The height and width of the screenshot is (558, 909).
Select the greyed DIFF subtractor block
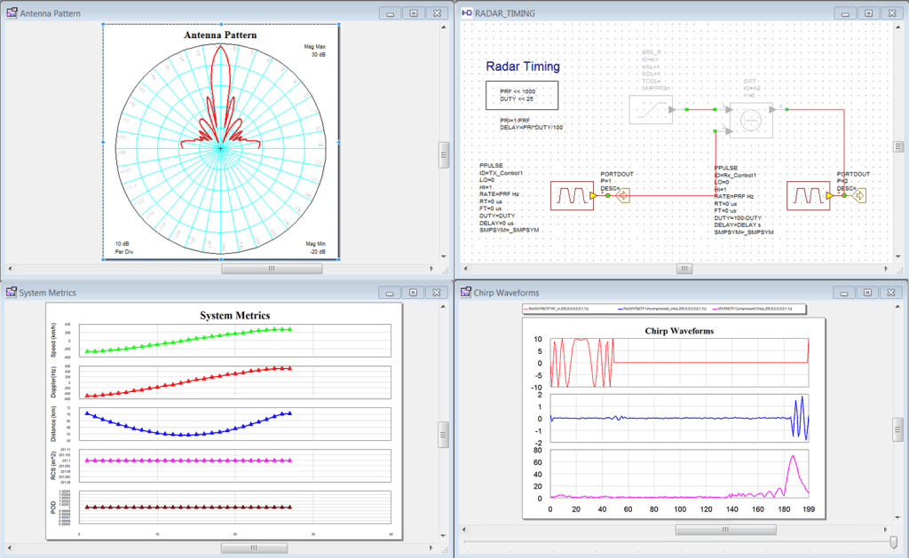coord(751,121)
